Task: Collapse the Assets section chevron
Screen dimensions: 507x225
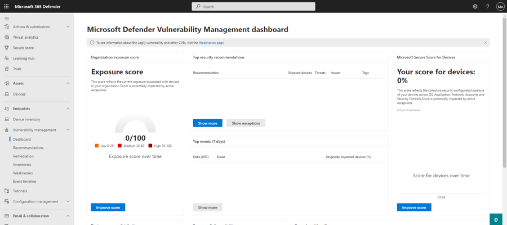Action: pos(68,83)
